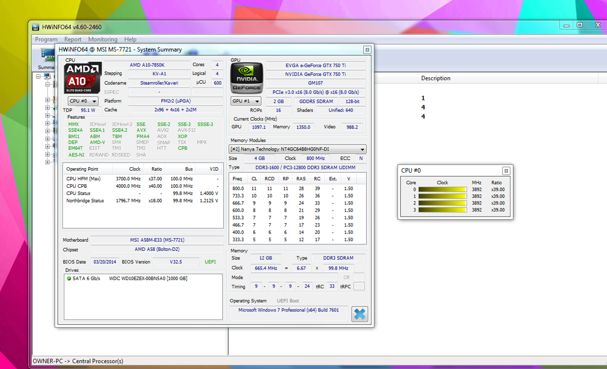This screenshot has width=607, height=369.
Task: Click the NVIDIA GeForce logo
Action: click(x=247, y=78)
